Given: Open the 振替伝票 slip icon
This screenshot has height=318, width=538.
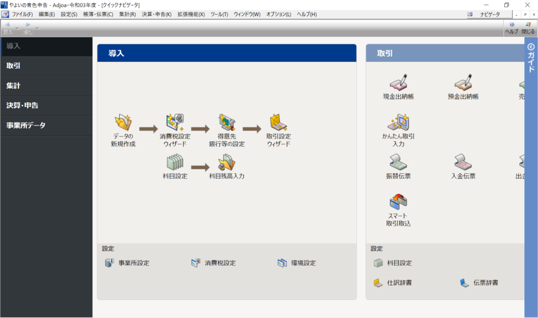Looking at the screenshot, I should coord(398,162).
